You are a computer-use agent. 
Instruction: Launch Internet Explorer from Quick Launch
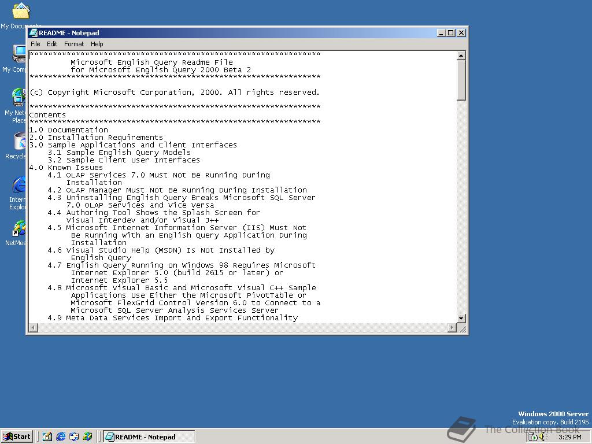coord(61,437)
